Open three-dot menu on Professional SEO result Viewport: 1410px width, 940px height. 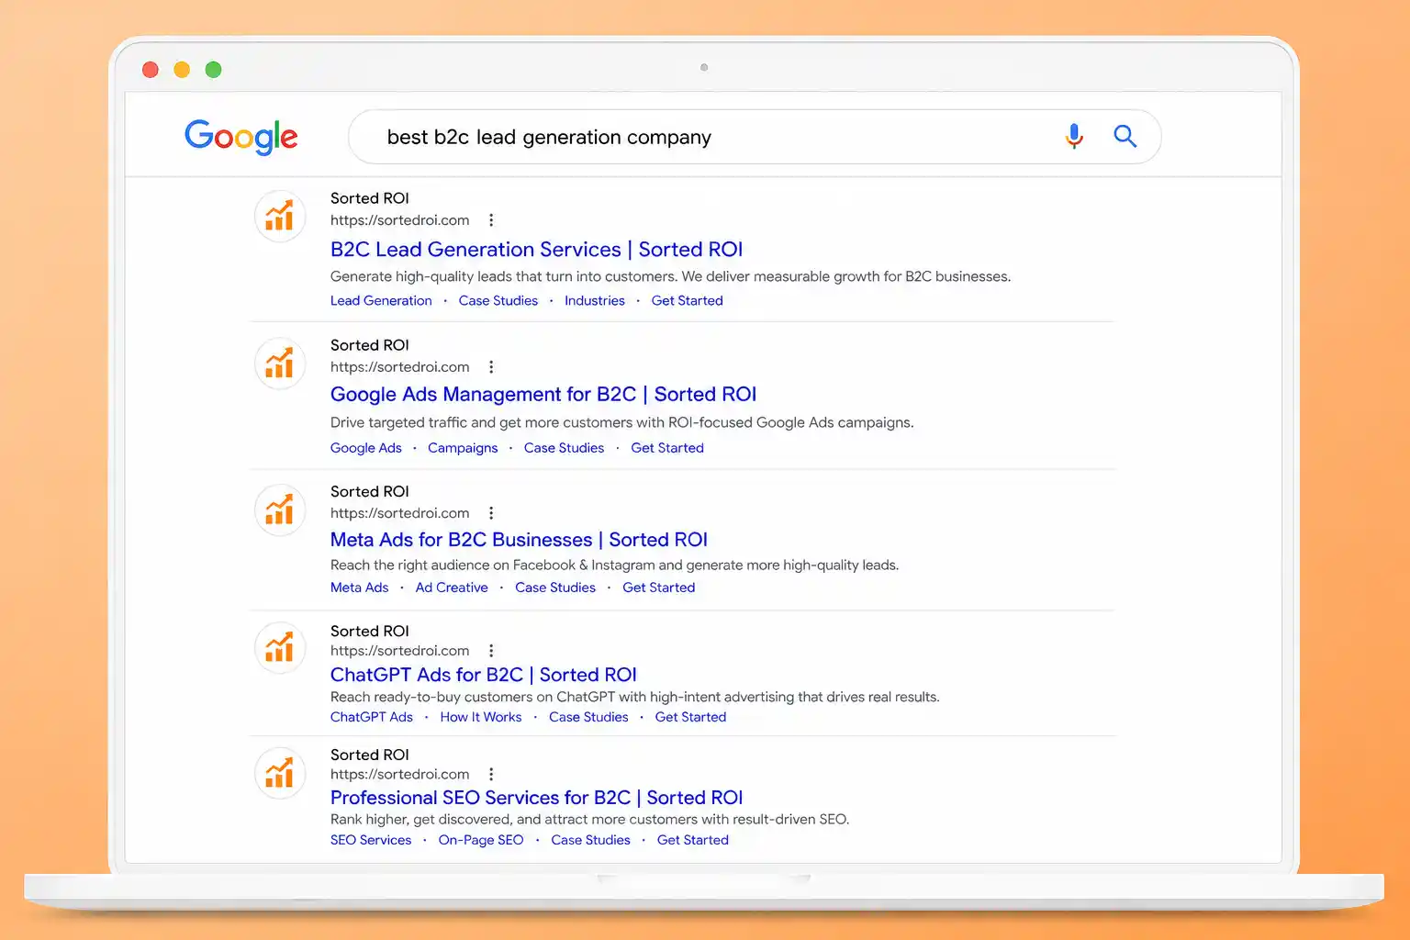tap(491, 775)
